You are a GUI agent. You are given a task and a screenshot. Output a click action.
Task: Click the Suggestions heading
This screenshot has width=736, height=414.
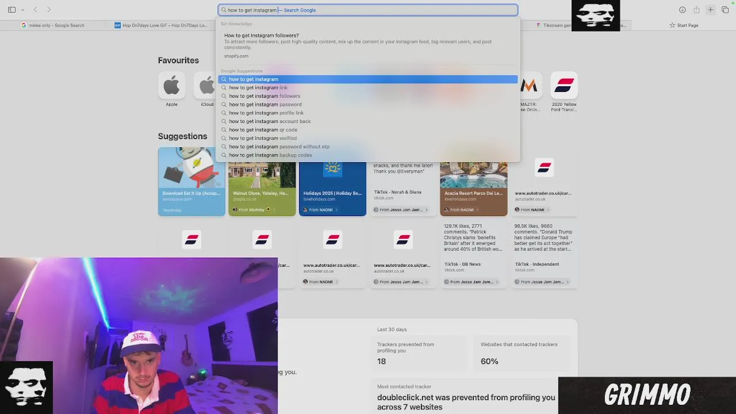182,136
